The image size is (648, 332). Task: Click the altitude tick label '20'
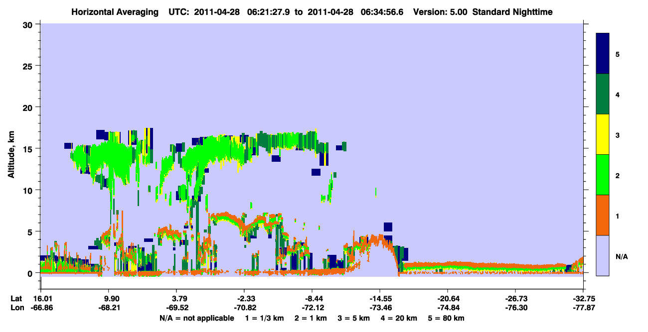click(29, 107)
